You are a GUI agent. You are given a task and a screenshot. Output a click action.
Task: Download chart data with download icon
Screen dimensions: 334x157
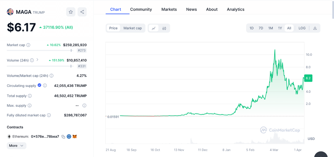pos(315,28)
